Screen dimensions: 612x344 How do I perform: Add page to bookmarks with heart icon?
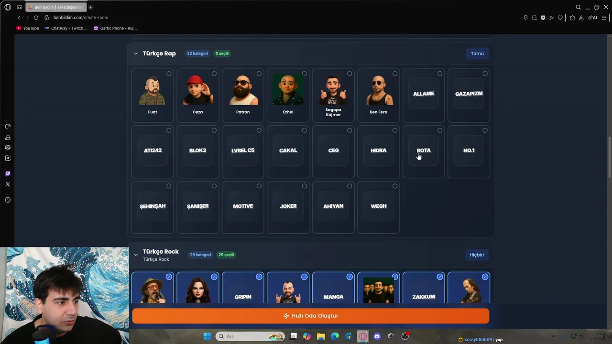[x=560, y=18]
